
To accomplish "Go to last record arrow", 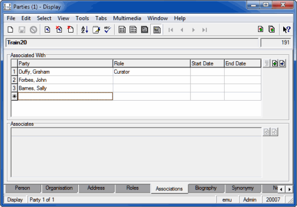I will [x=205, y=30].
